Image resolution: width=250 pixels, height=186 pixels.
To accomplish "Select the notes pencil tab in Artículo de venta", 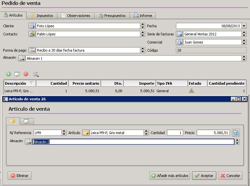I will (x=27, y=121).
